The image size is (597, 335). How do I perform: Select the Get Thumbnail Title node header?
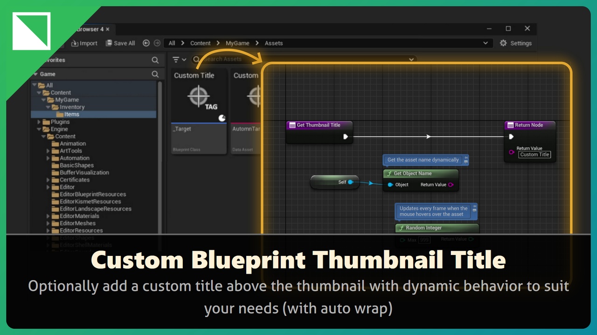pos(319,125)
